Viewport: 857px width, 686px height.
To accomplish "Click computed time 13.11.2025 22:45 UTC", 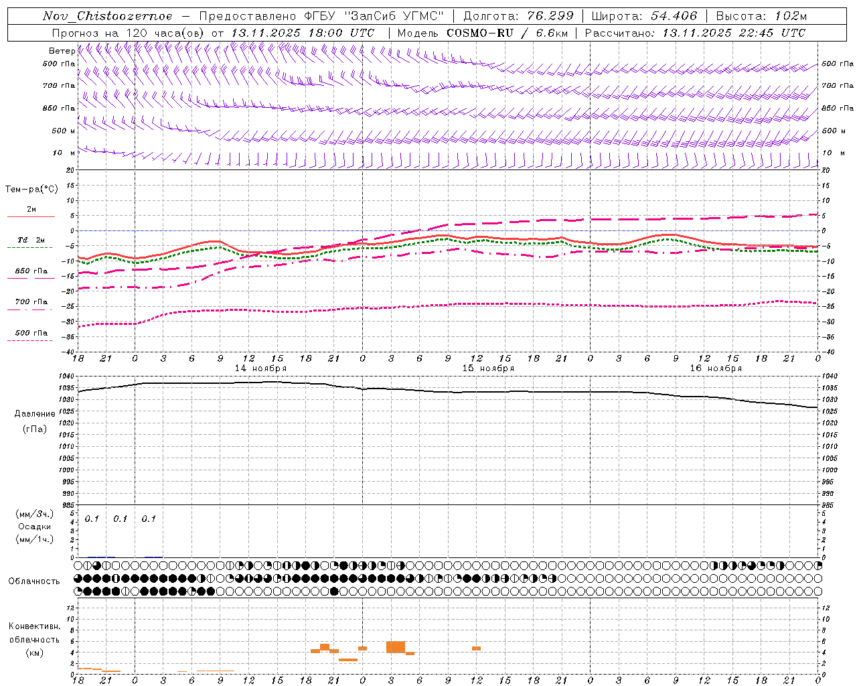I will (x=734, y=33).
